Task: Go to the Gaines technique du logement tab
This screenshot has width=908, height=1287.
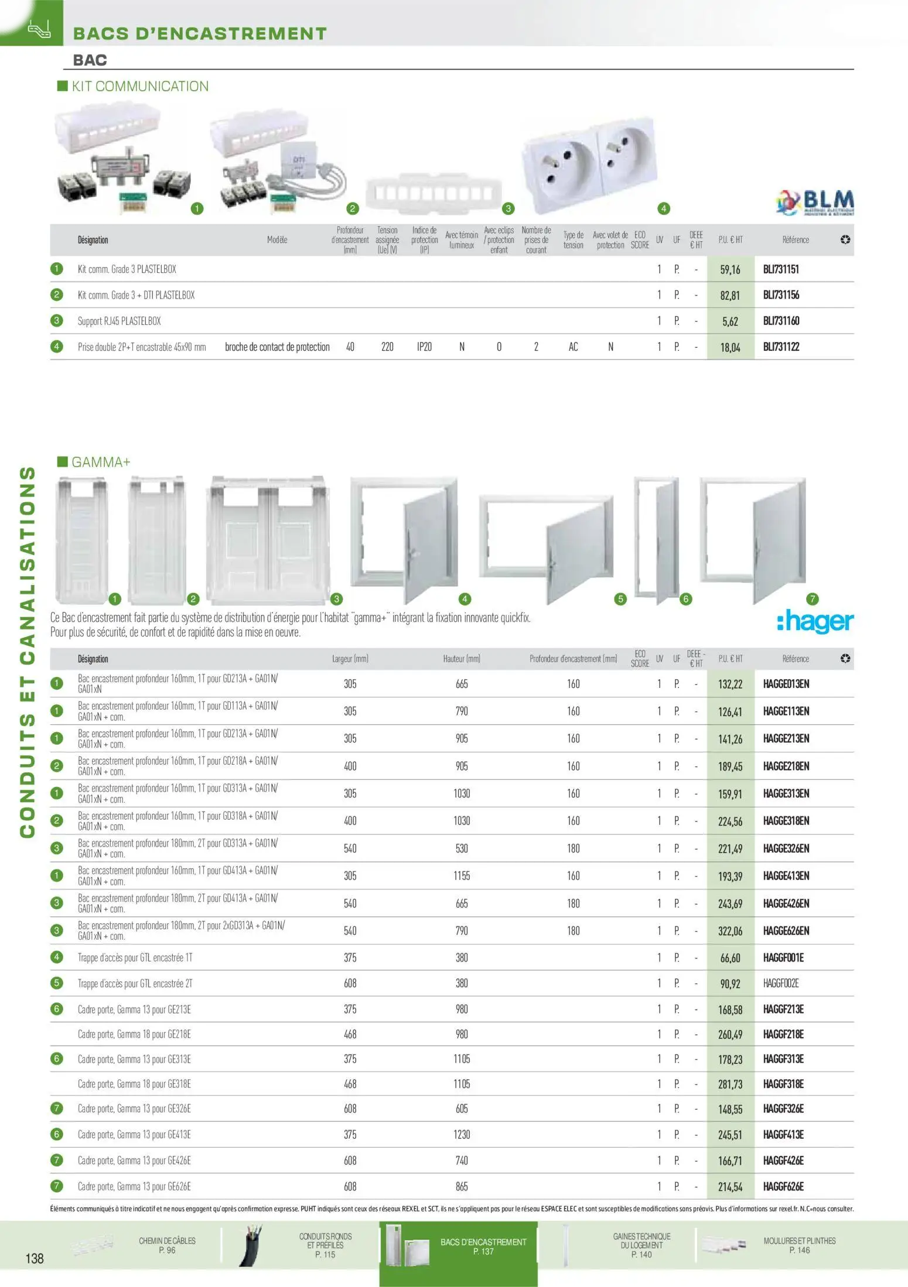Action: (641, 1245)
